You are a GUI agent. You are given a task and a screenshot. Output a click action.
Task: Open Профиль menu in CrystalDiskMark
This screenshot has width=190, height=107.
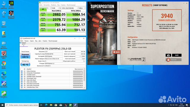coord(53,5)
